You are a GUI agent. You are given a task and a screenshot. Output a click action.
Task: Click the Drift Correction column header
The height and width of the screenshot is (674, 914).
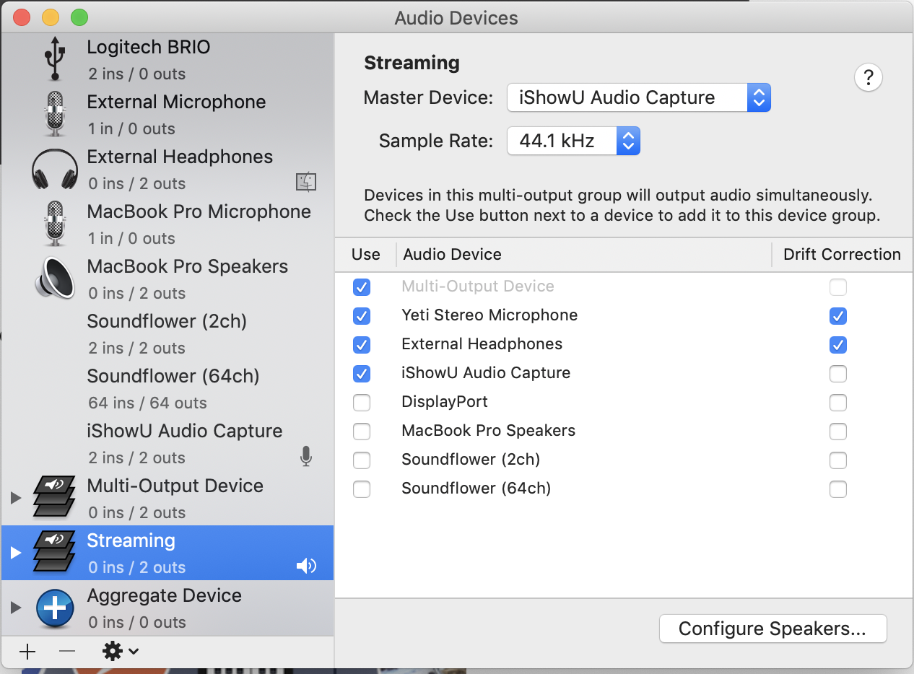(842, 254)
